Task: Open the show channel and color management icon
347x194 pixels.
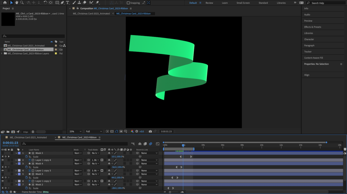Action: pyautogui.click(x=132, y=131)
